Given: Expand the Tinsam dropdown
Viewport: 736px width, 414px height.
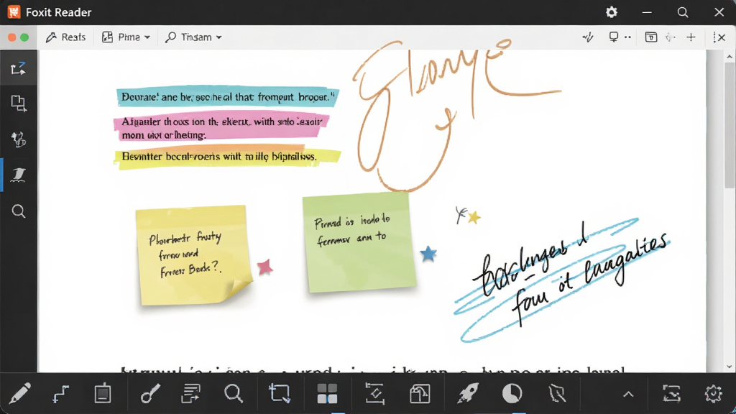Looking at the screenshot, I should pos(193,37).
